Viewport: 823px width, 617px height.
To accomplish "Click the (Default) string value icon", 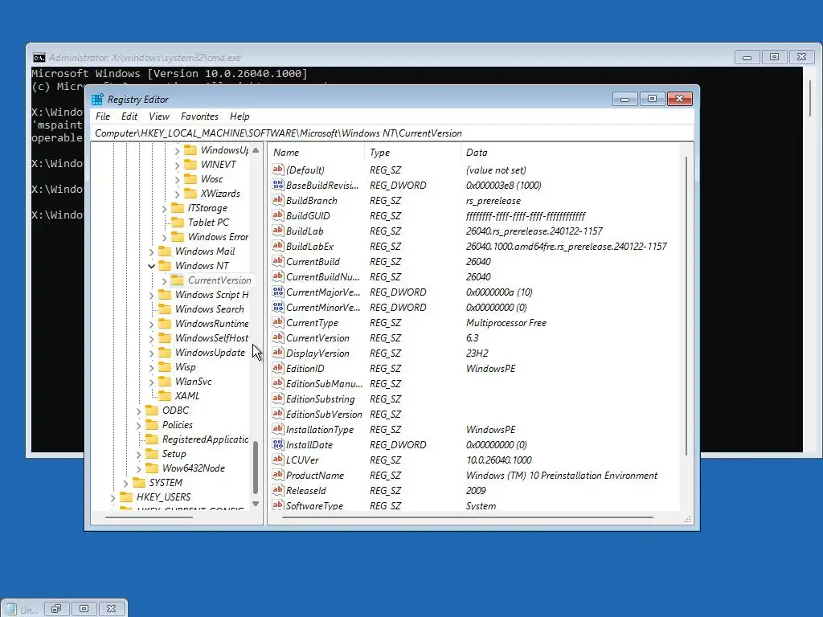I will click(x=277, y=170).
